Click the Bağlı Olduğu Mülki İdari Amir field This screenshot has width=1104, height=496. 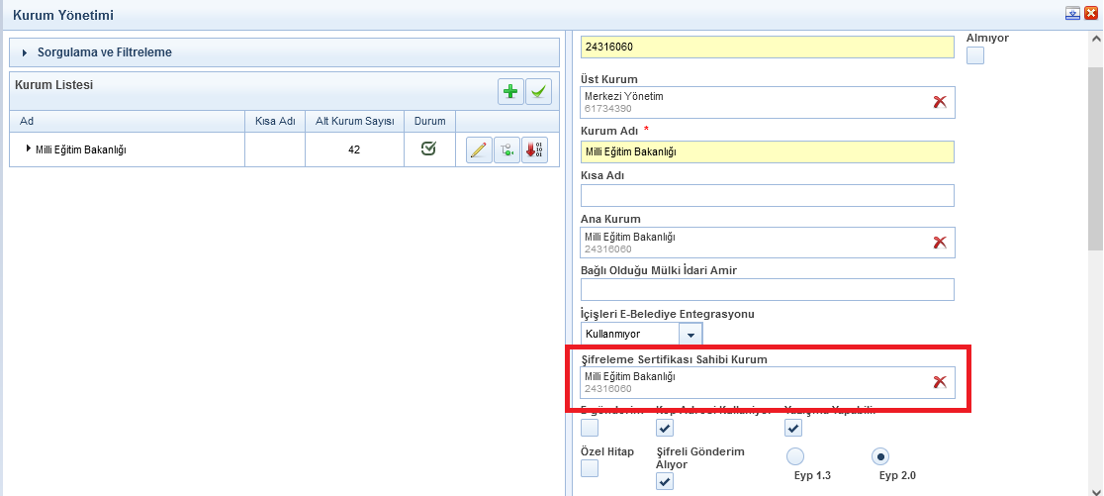[767, 289]
